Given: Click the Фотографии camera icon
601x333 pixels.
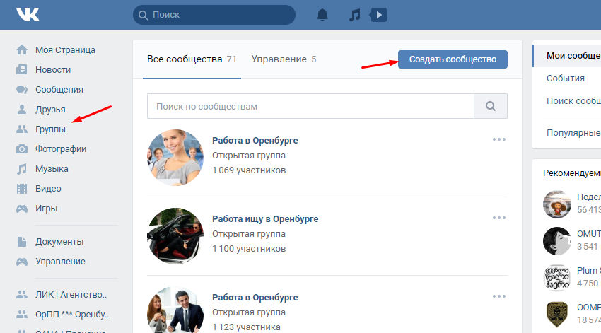Looking at the screenshot, I should pyautogui.click(x=22, y=149).
